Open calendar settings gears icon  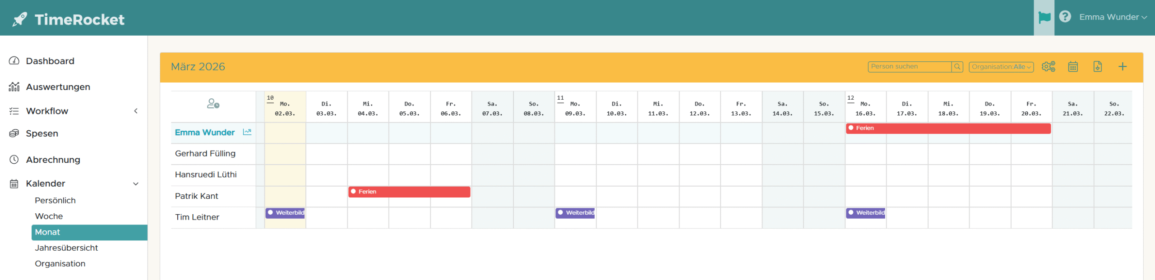(x=1048, y=67)
